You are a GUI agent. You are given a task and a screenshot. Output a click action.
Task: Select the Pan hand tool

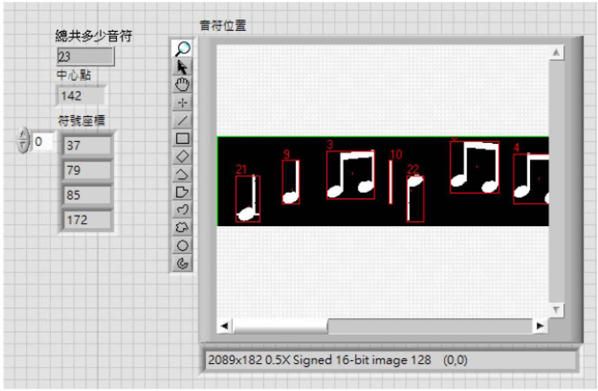pos(182,85)
